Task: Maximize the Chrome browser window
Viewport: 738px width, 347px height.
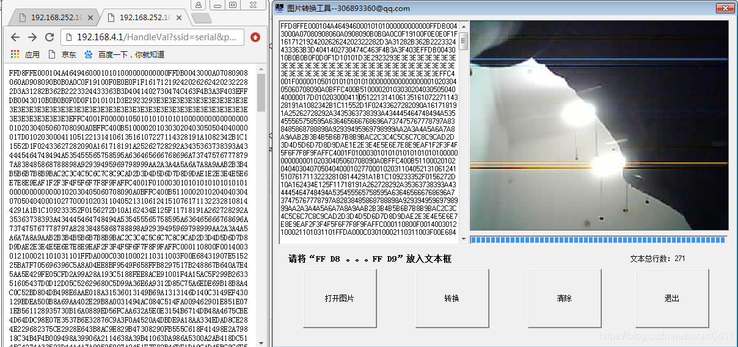Action: [233, 5]
